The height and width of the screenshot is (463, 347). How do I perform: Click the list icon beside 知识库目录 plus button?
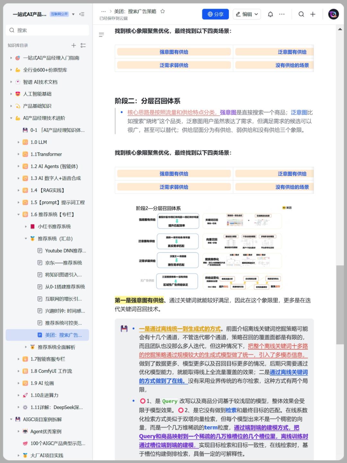click(83, 45)
